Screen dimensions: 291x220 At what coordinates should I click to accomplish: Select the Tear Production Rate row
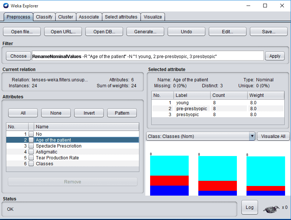click(x=73, y=158)
